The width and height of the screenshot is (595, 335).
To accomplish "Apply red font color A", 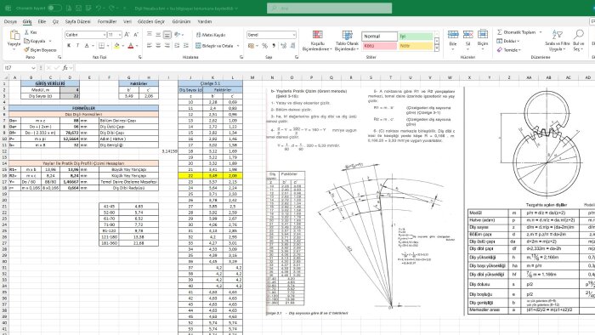I will point(131,46).
